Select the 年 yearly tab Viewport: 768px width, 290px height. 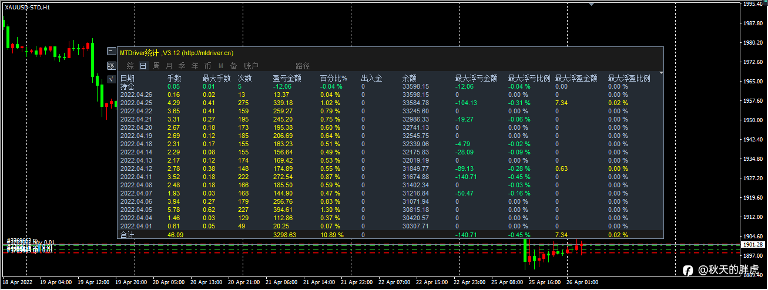(194, 66)
